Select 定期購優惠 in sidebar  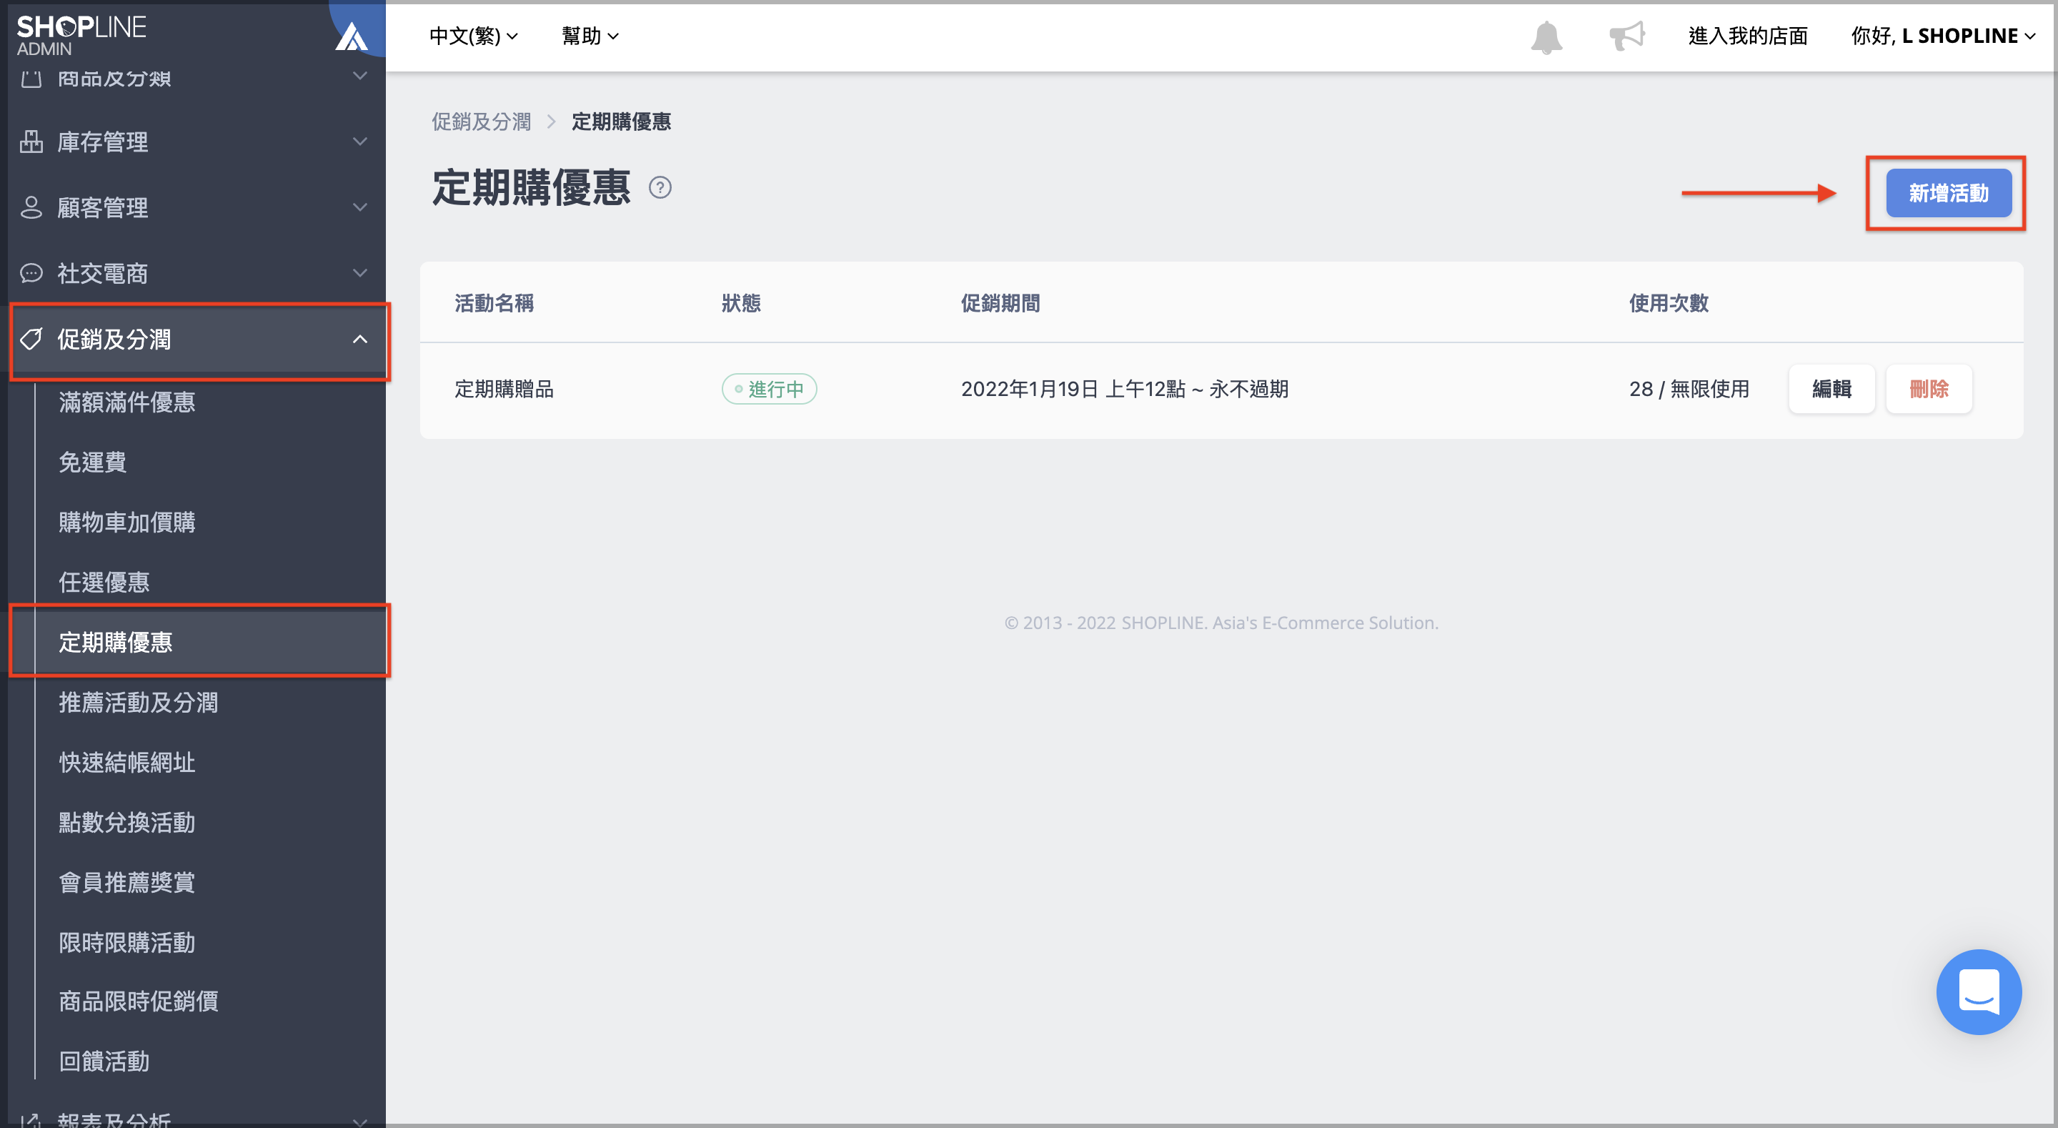(116, 642)
